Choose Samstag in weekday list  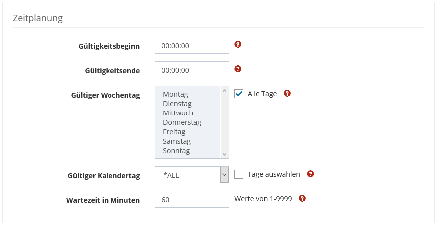(x=176, y=141)
